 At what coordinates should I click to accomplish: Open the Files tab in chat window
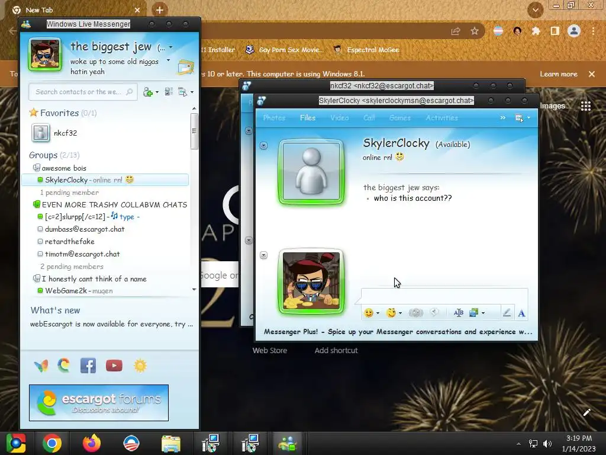tap(308, 118)
